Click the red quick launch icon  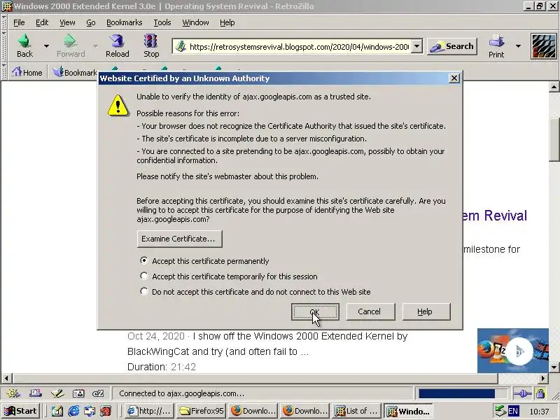click(106, 411)
